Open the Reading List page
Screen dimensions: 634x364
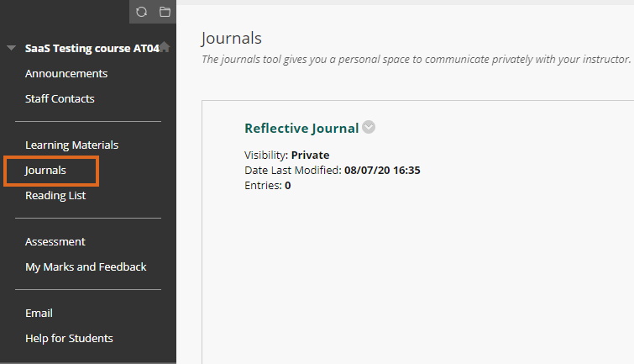click(55, 196)
